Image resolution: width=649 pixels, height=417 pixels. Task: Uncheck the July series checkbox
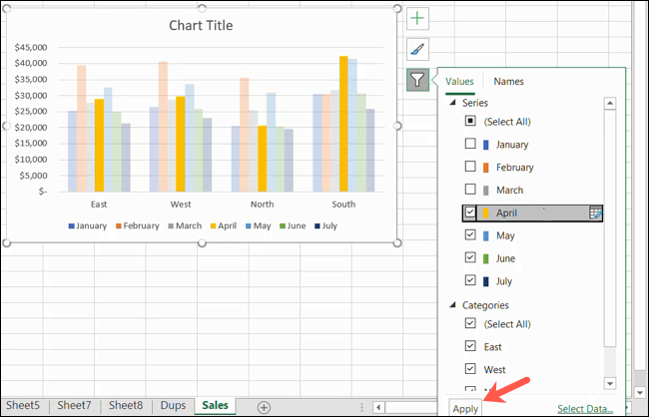[x=470, y=280]
